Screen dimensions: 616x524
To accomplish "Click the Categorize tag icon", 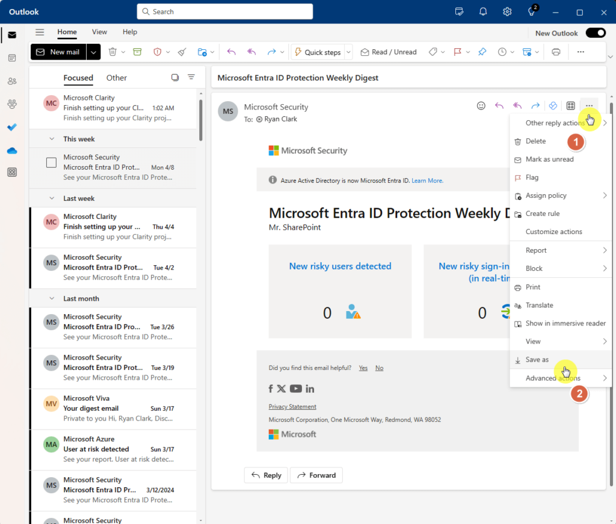I will pyautogui.click(x=433, y=52).
